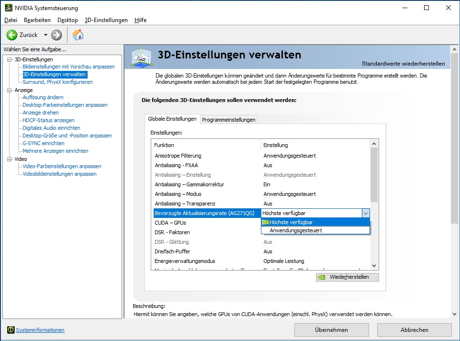
Task: Open the Hilfe menu
Action: coord(141,20)
